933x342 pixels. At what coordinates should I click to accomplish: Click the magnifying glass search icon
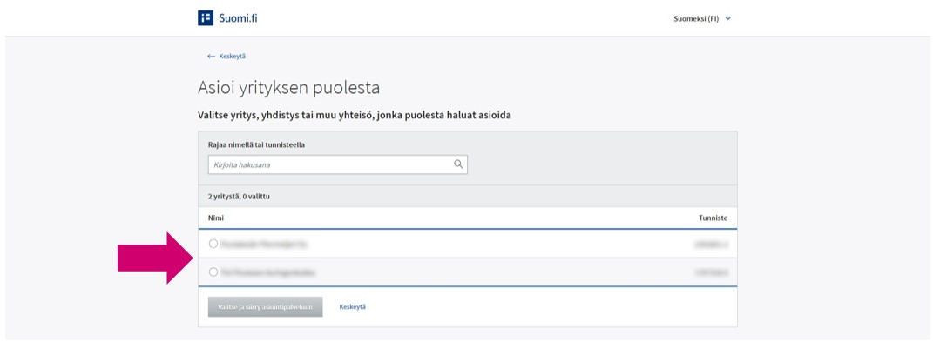tap(458, 164)
